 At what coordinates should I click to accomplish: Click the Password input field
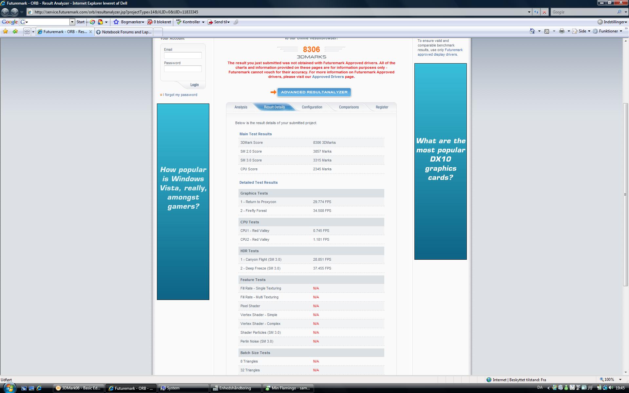pyautogui.click(x=183, y=69)
